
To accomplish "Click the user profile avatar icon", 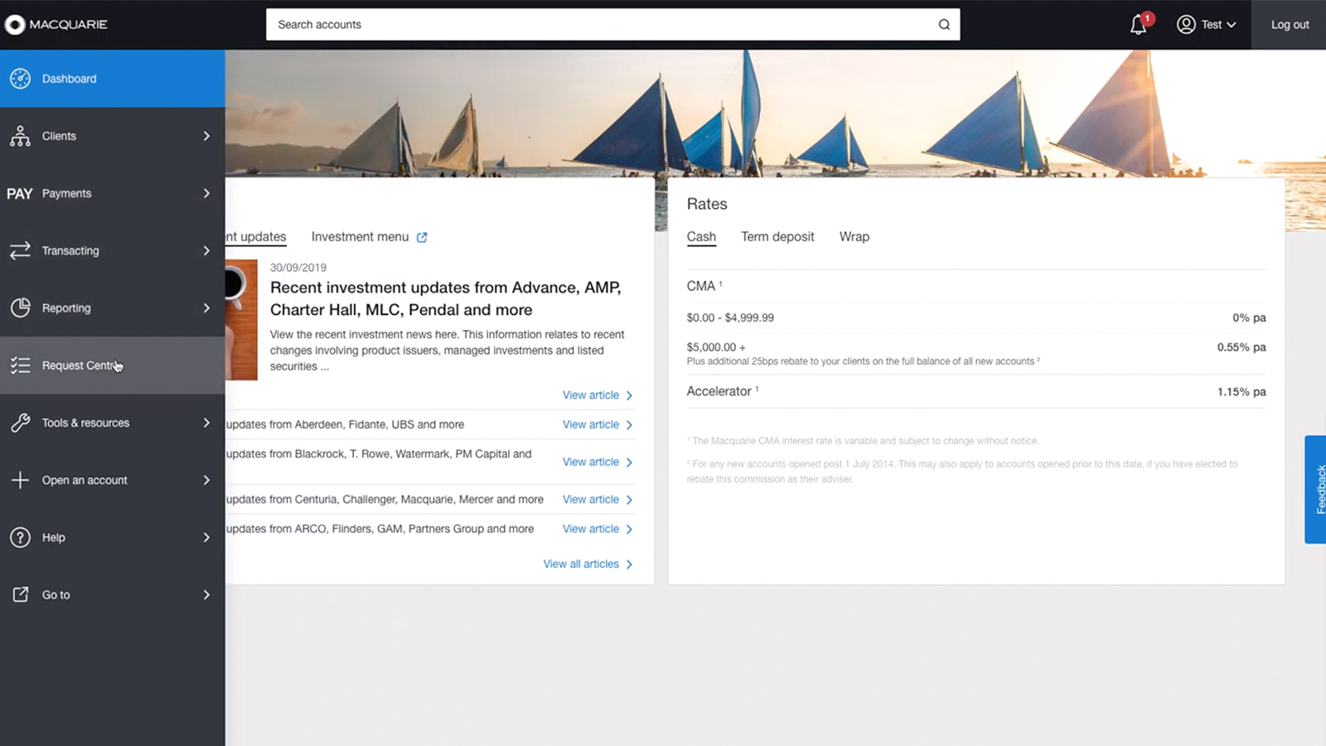I will [1186, 25].
